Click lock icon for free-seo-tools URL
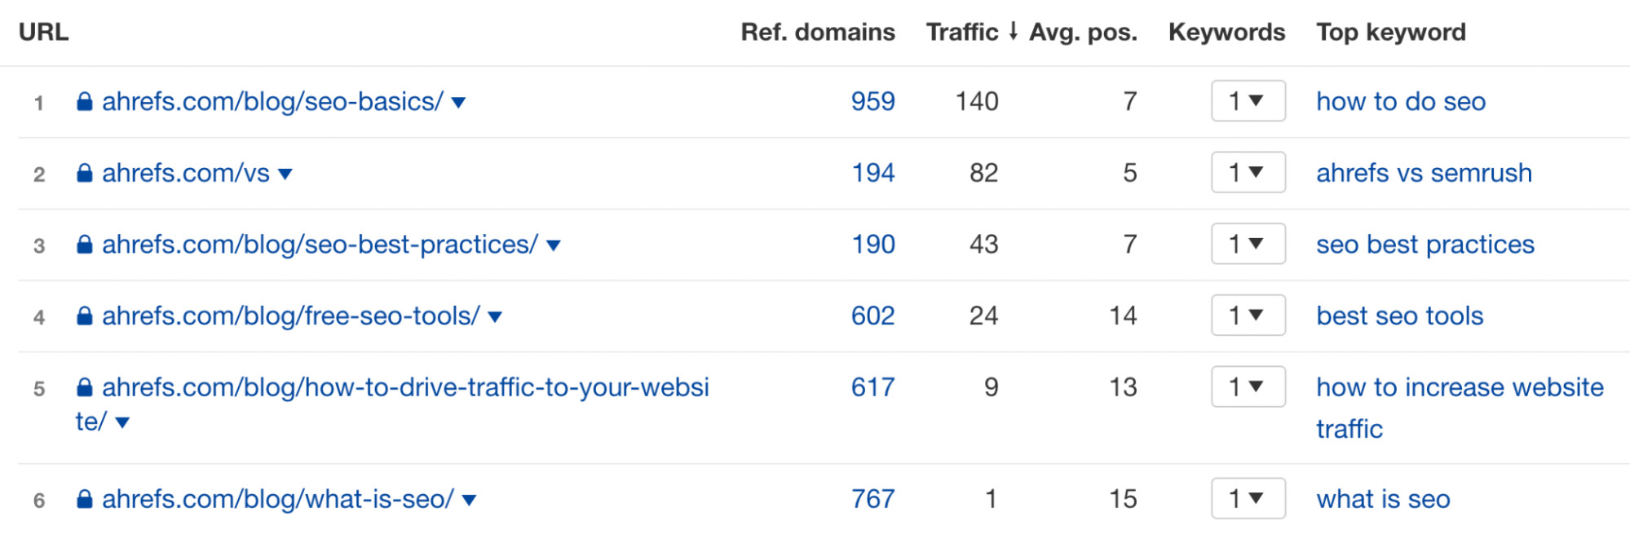This screenshot has width=1630, height=543. click(84, 316)
